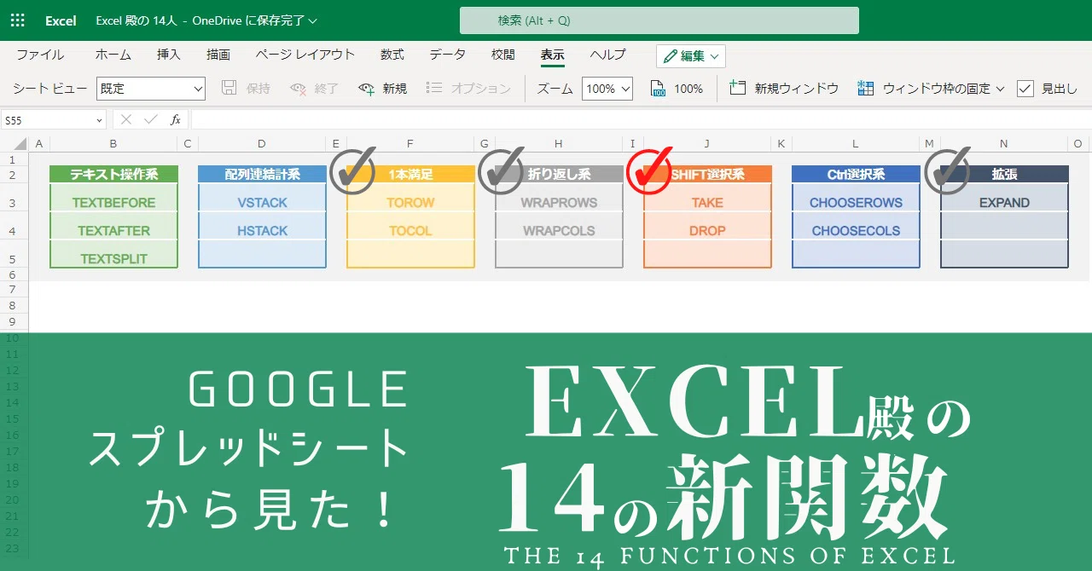Create a 新規 sheet view

pyautogui.click(x=382, y=89)
